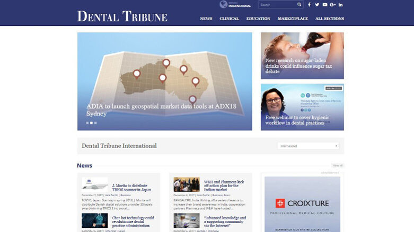Open the Facebook social icon
The height and width of the screenshot is (232, 414).
[309, 4]
